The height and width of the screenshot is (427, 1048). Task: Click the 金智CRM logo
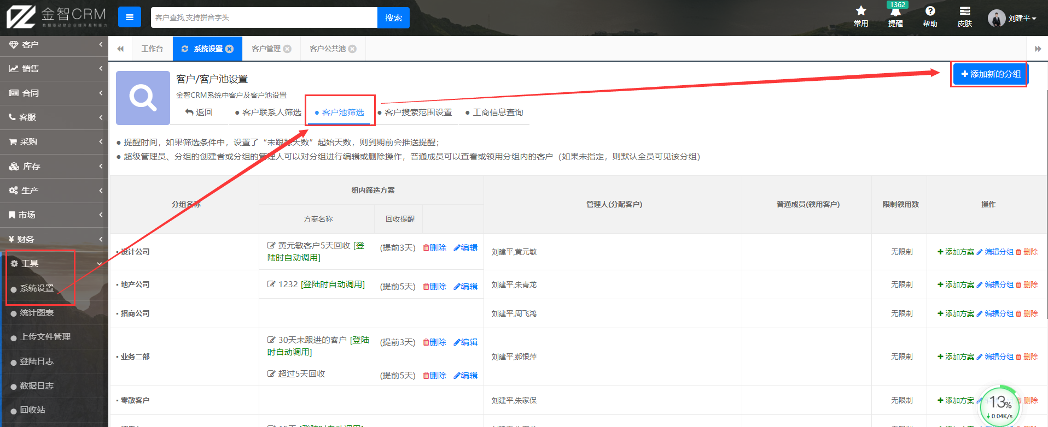(56, 17)
